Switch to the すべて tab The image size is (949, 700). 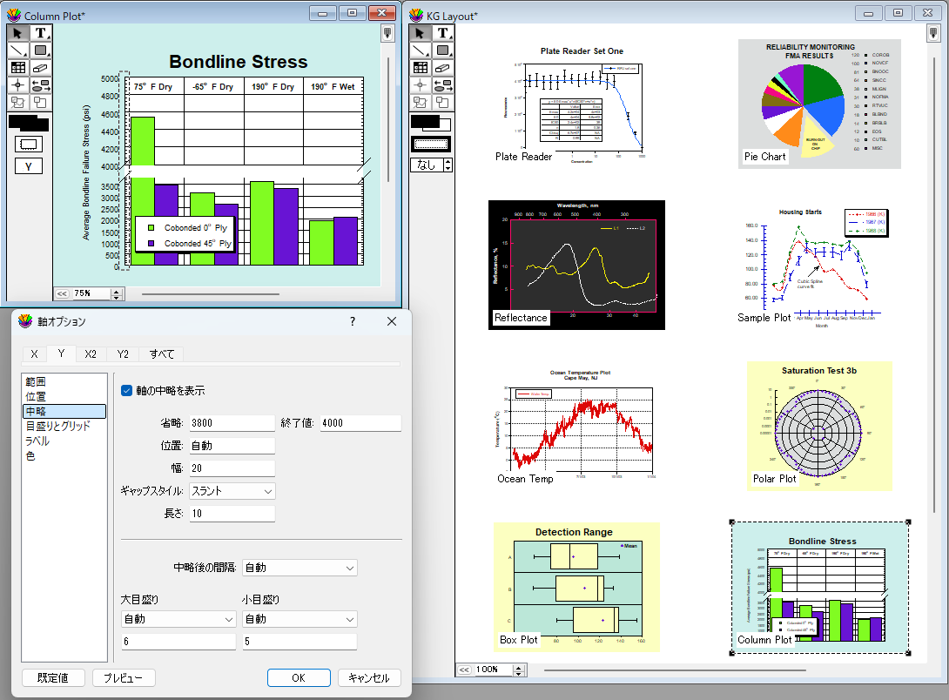click(x=161, y=353)
